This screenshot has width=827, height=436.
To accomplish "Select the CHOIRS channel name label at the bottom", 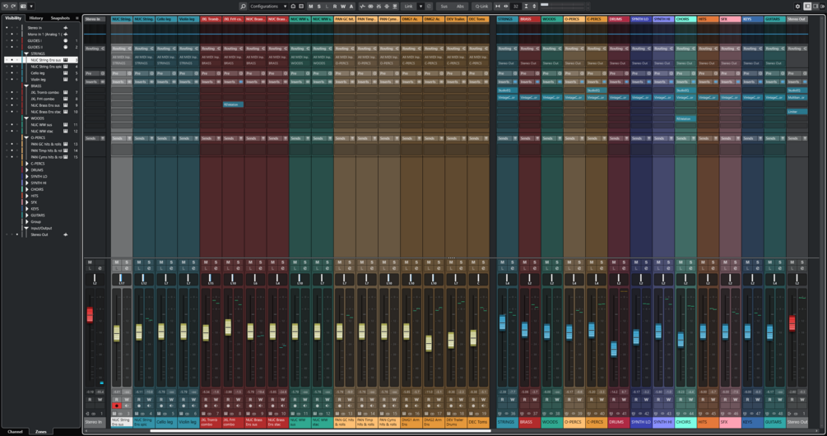I will (x=685, y=422).
